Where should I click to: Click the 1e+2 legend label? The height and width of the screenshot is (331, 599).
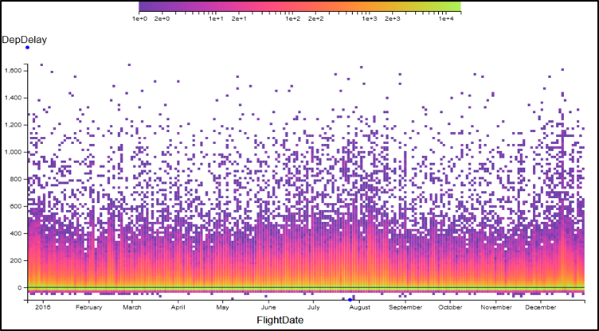[x=292, y=18]
